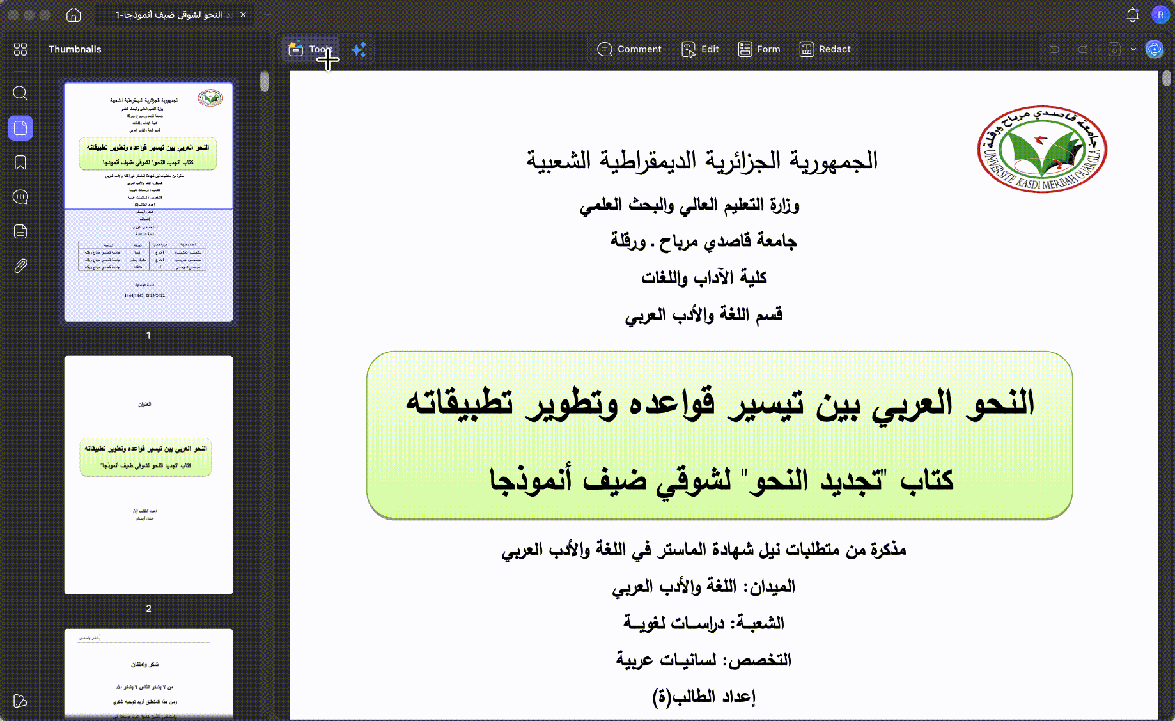Click the line "التخصص: لسانيات عربية"
The height and width of the screenshot is (721, 1175).
[x=704, y=660]
